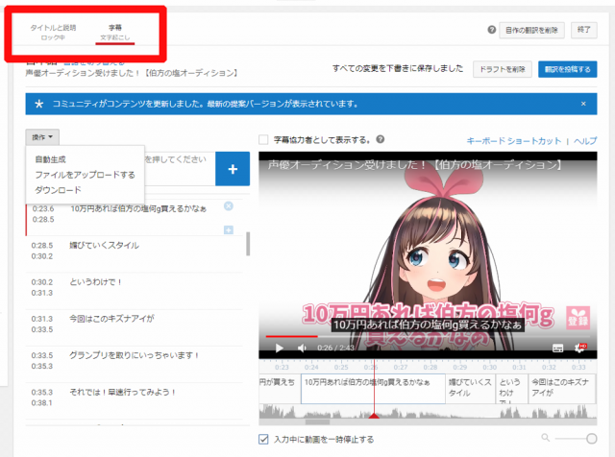Mute video with speaker icon
Viewport: 615px width, 457px height.
(x=302, y=349)
